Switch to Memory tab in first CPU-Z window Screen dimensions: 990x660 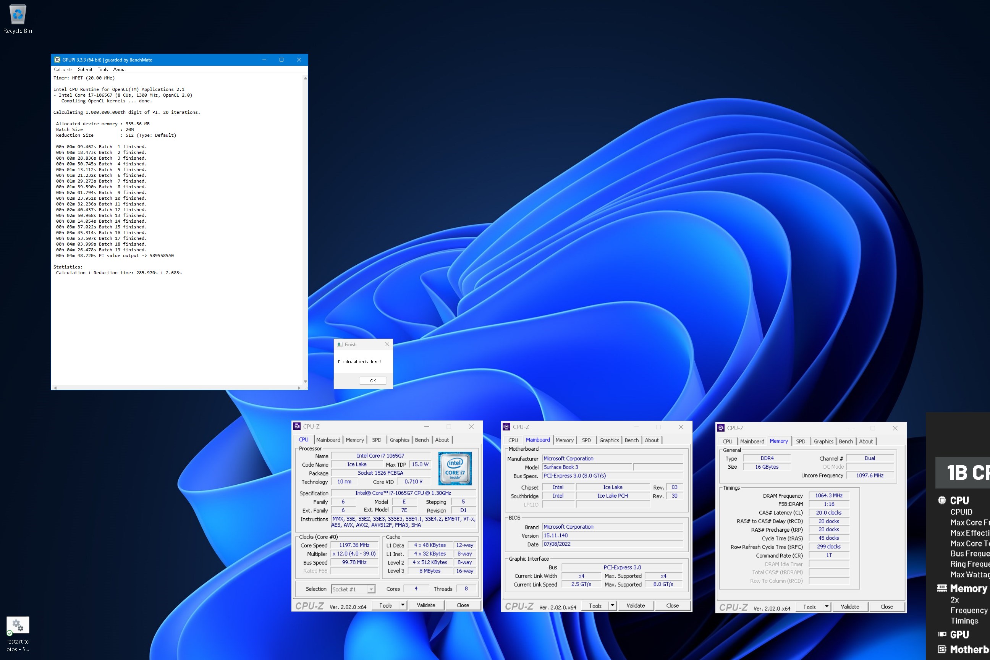(x=355, y=440)
